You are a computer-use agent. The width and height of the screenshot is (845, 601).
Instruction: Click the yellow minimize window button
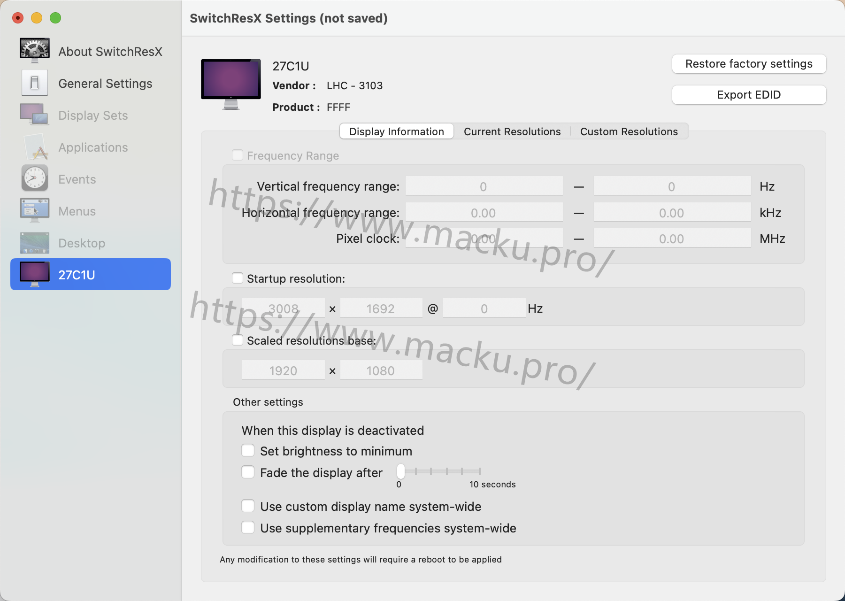point(37,18)
